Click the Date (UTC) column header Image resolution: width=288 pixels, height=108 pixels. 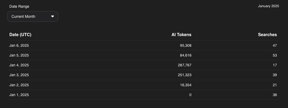pos(20,34)
